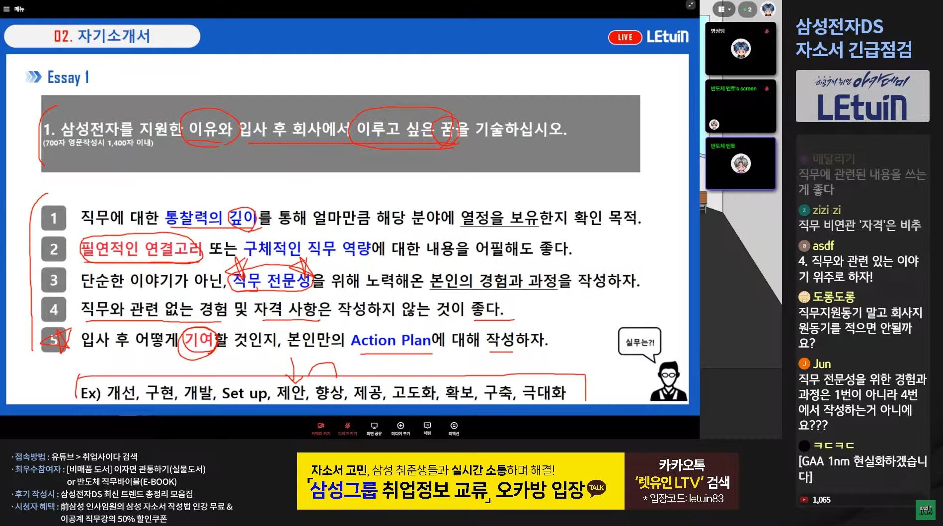Screen dimensions: 943x526
Task: Click Jun's orange chat avatar
Action: pyautogui.click(x=804, y=364)
